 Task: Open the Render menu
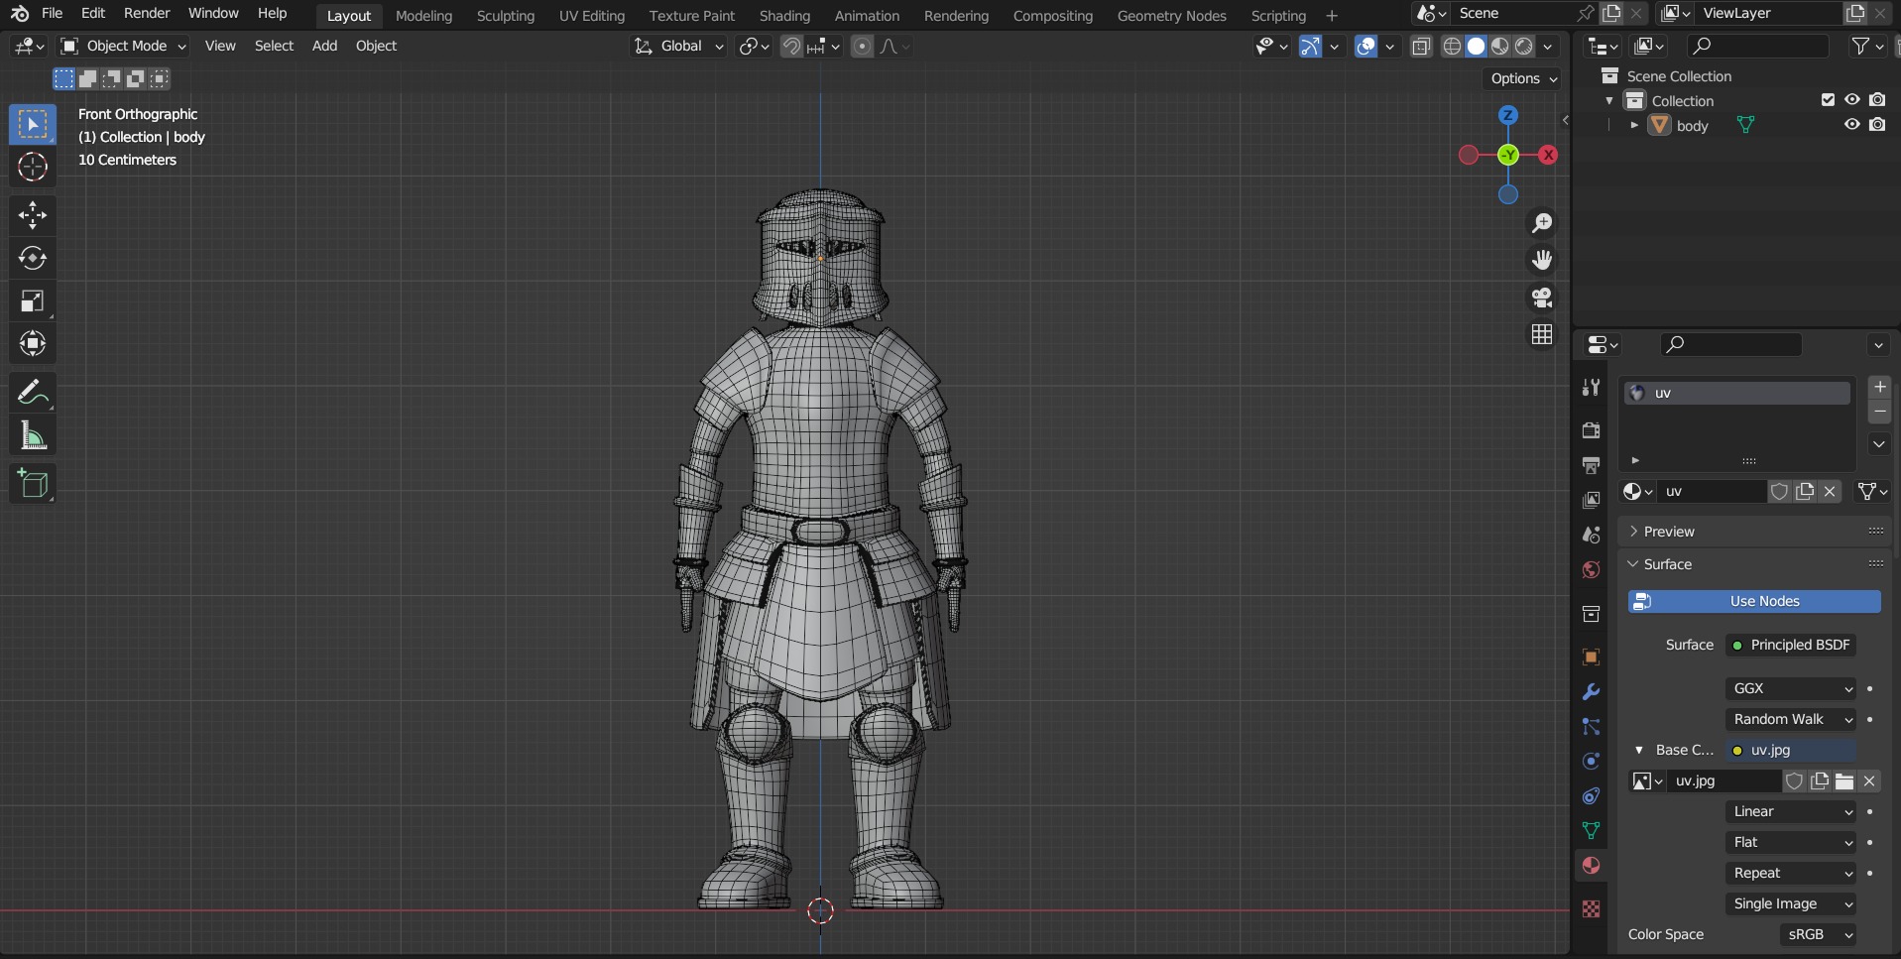(147, 14)
